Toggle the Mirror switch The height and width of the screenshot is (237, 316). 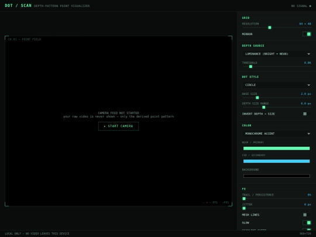point(307,34)
